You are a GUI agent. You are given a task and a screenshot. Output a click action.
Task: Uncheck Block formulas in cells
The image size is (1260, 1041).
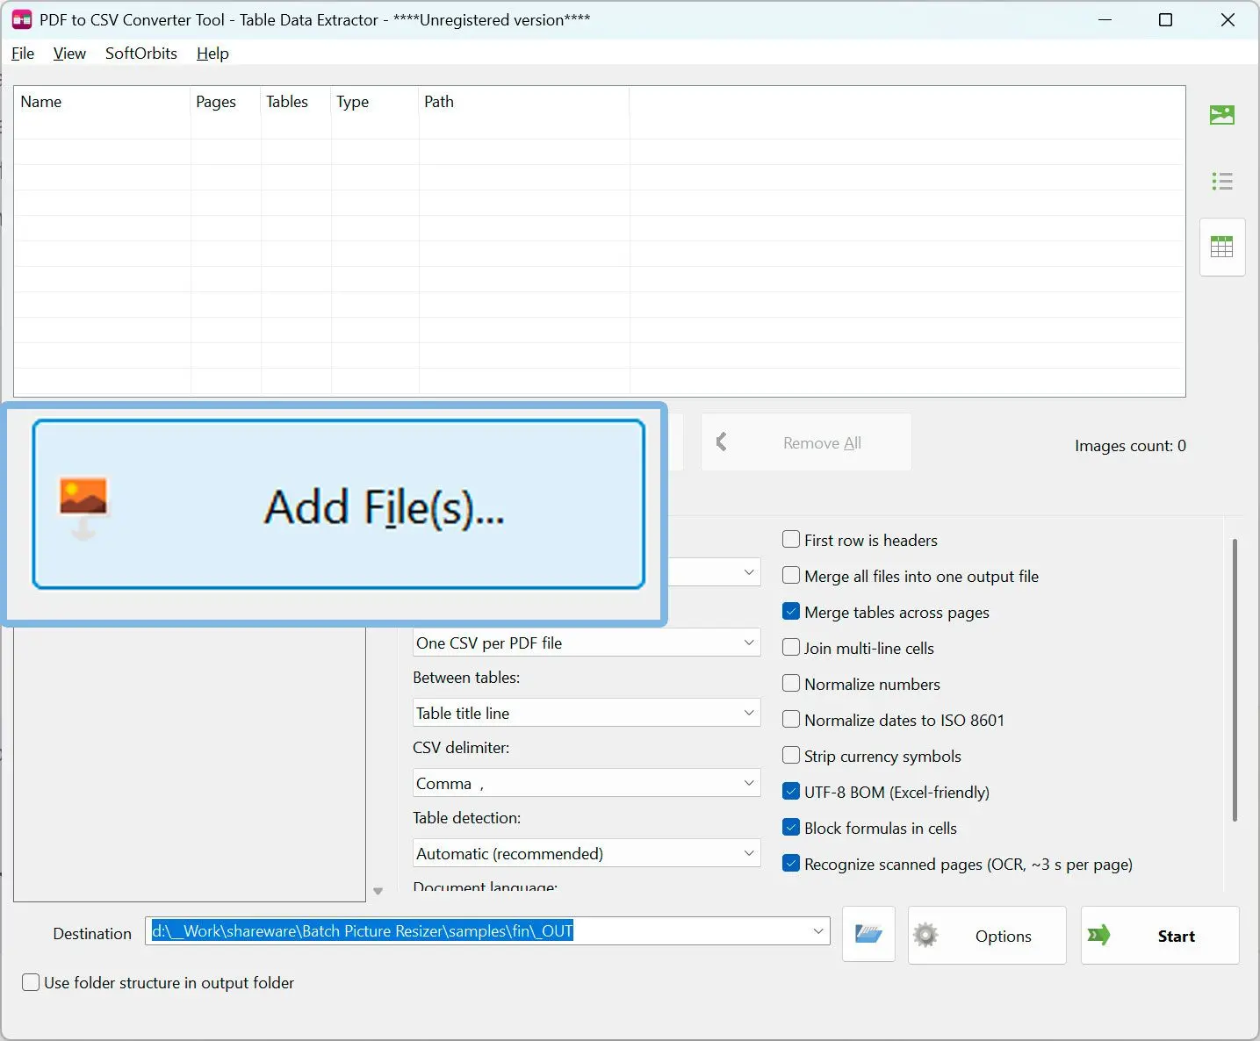pyautogui.click(x=791, y=828)
